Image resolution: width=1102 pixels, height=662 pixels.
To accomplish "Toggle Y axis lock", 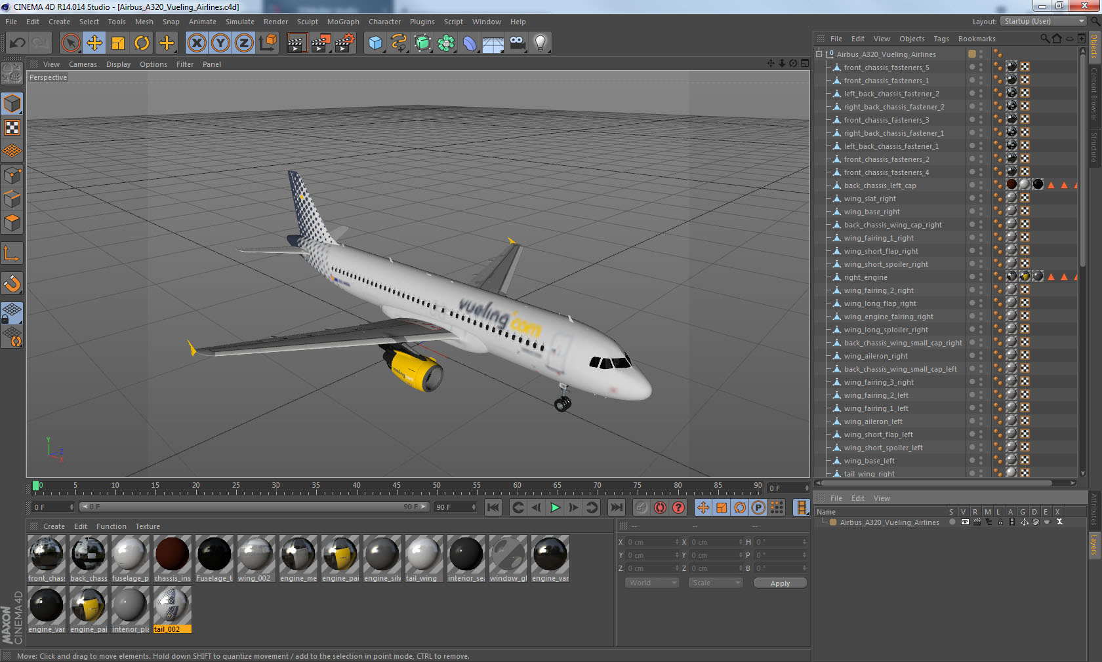I will pyautogui.click(x=220, y=43).
